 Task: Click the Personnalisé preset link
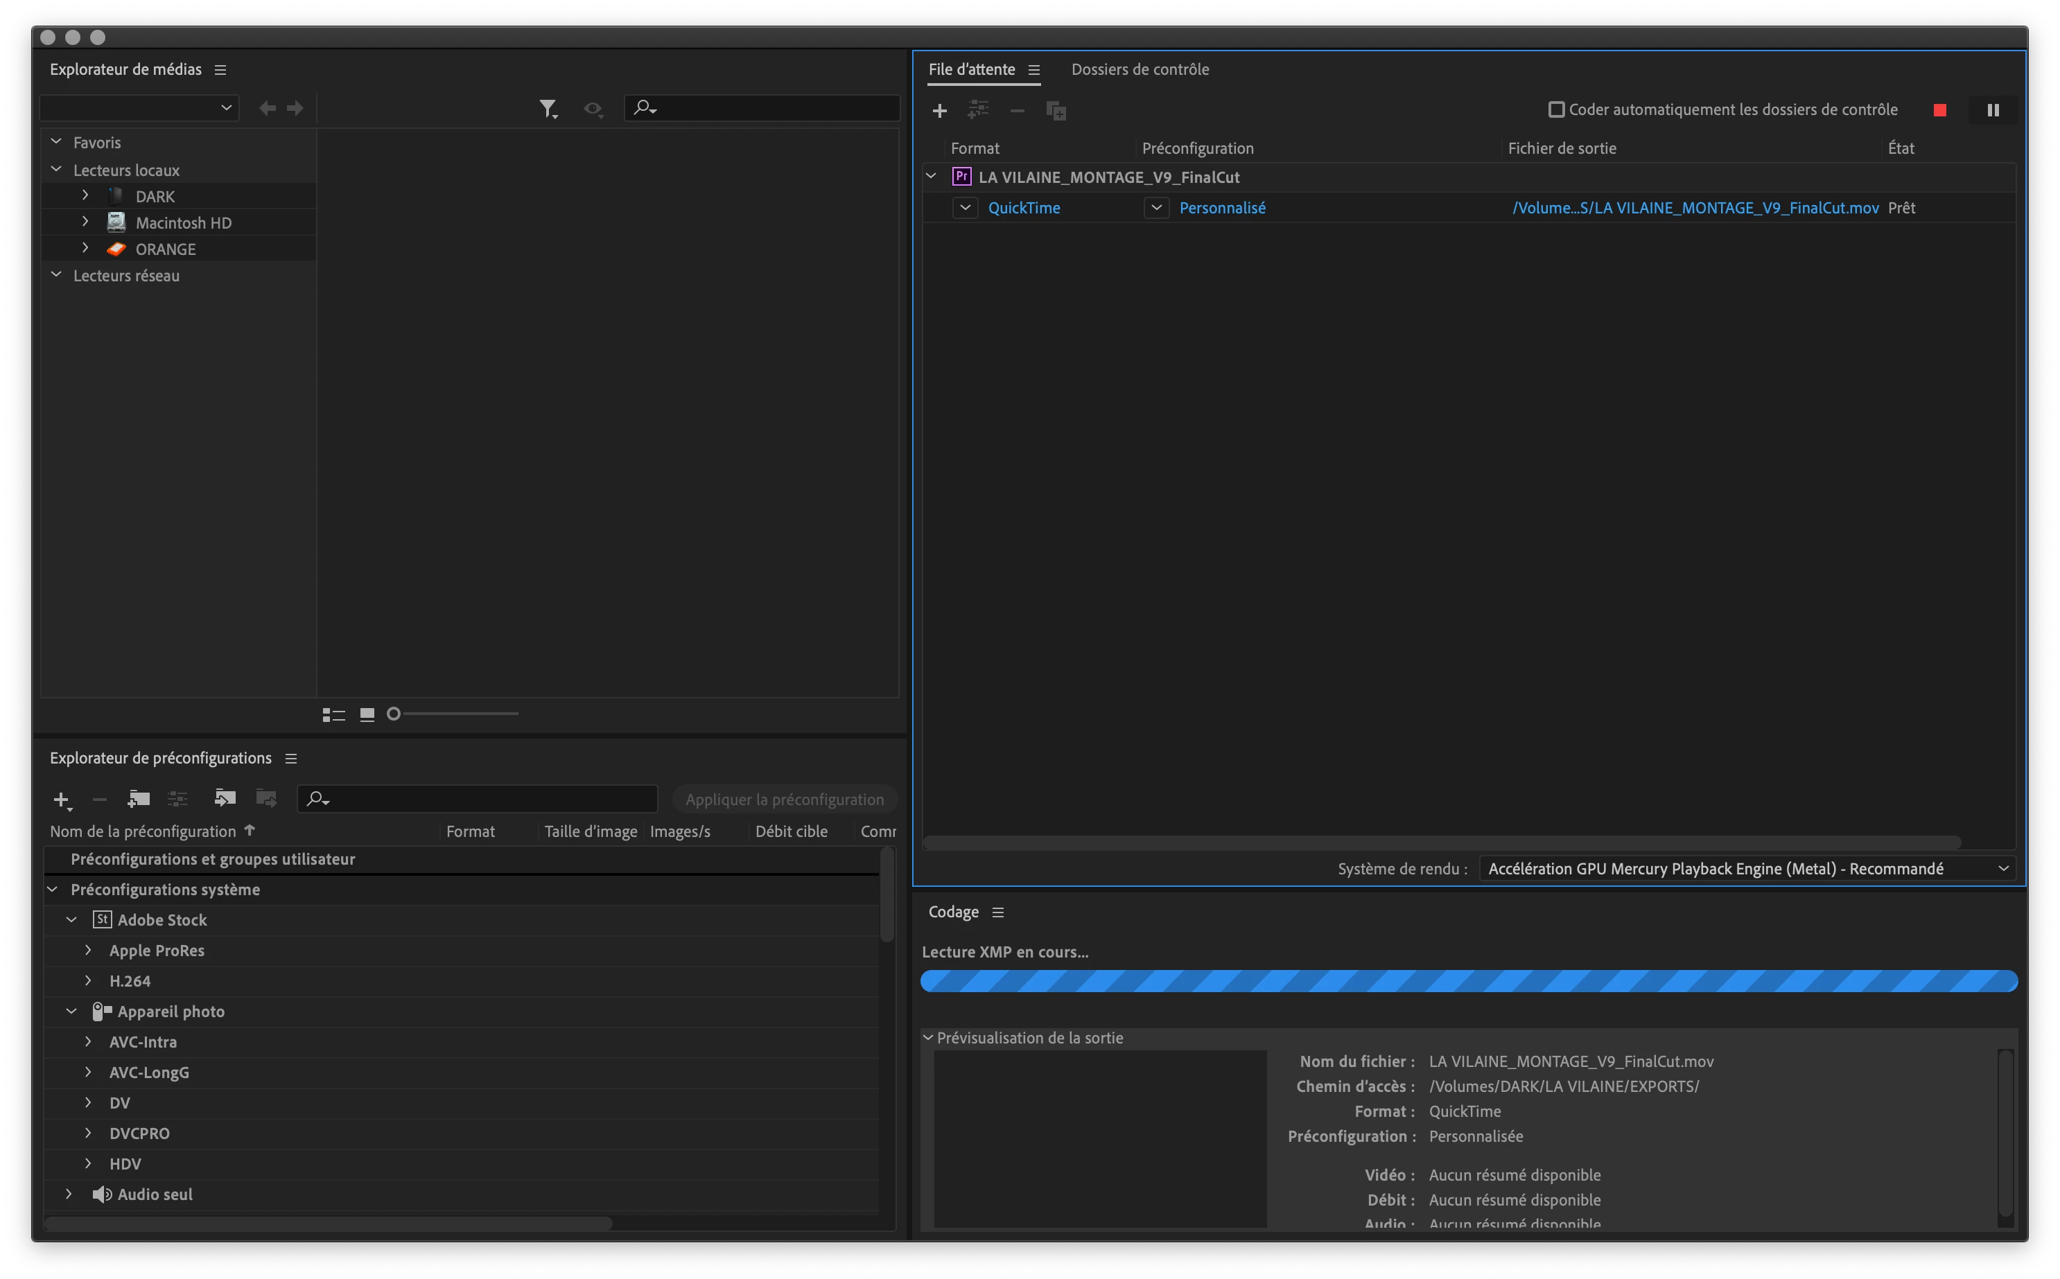pyautogui.click(x=1221, y=207)
